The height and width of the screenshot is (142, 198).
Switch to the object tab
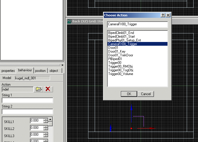tap(54, 71)
